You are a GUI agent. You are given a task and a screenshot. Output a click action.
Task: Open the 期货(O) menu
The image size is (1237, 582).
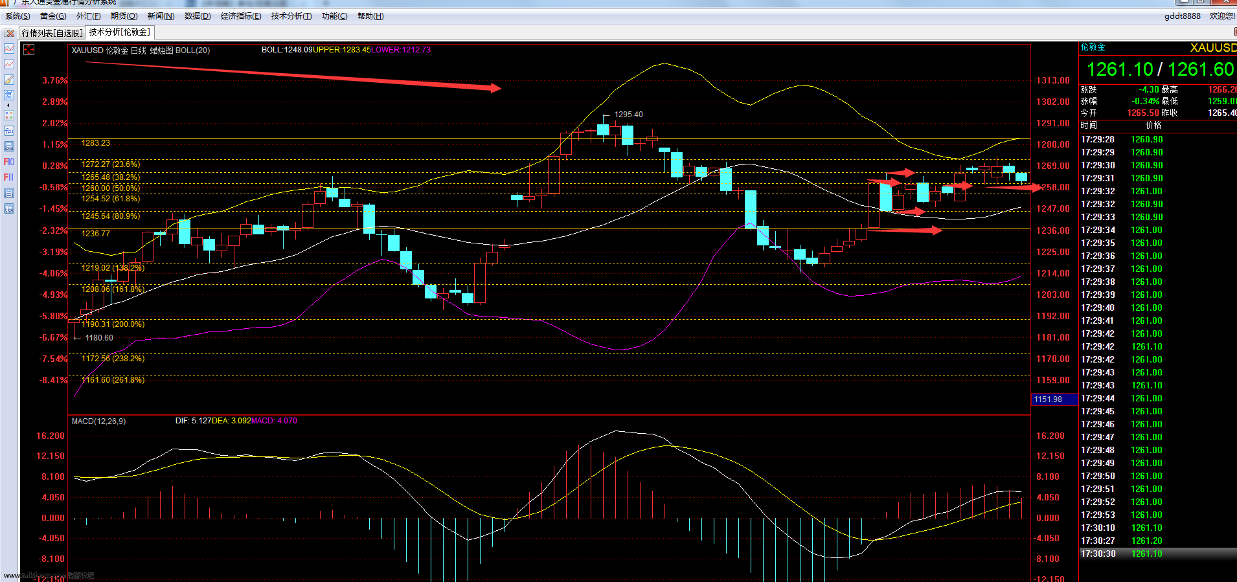click(x=124, y=16)
